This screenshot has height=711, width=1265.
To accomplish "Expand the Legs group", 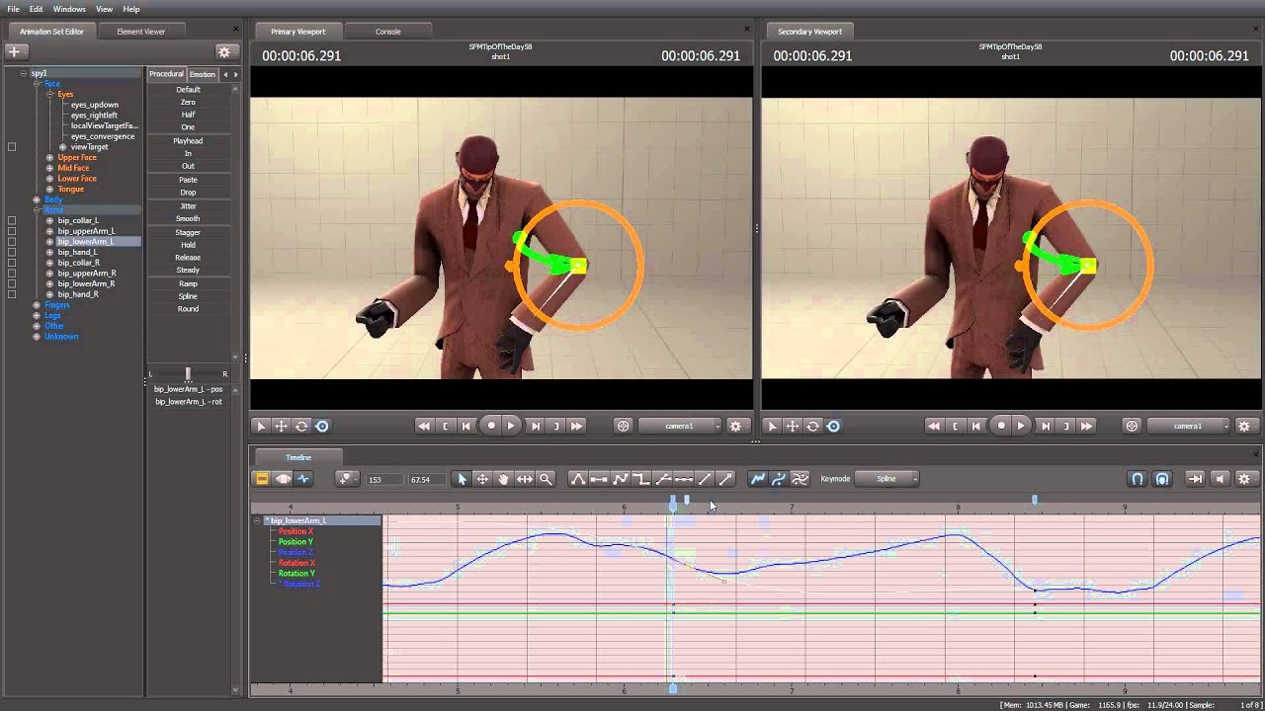I will click(x=37, y=316).
